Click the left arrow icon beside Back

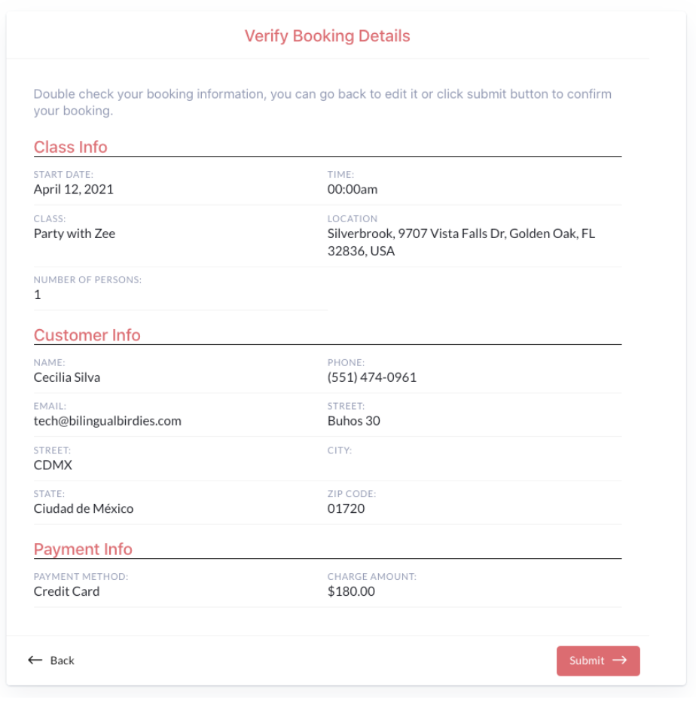point(35,660)
